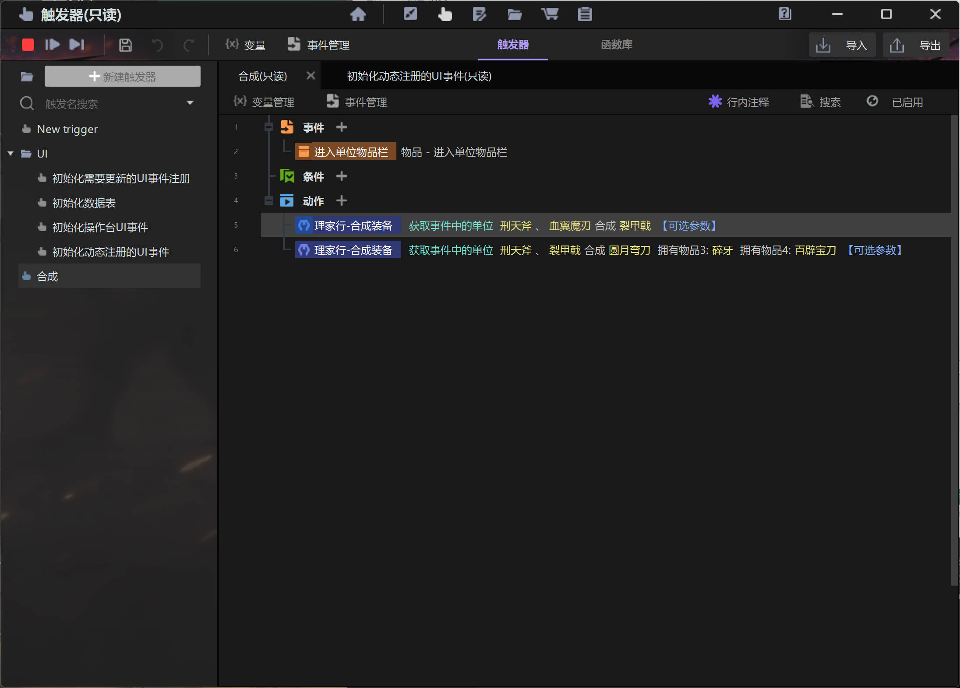Image resolution: width=960 pixels, height=688 pixels.
Task: Open the shopping cart store icon
Action: coord(550,14)
